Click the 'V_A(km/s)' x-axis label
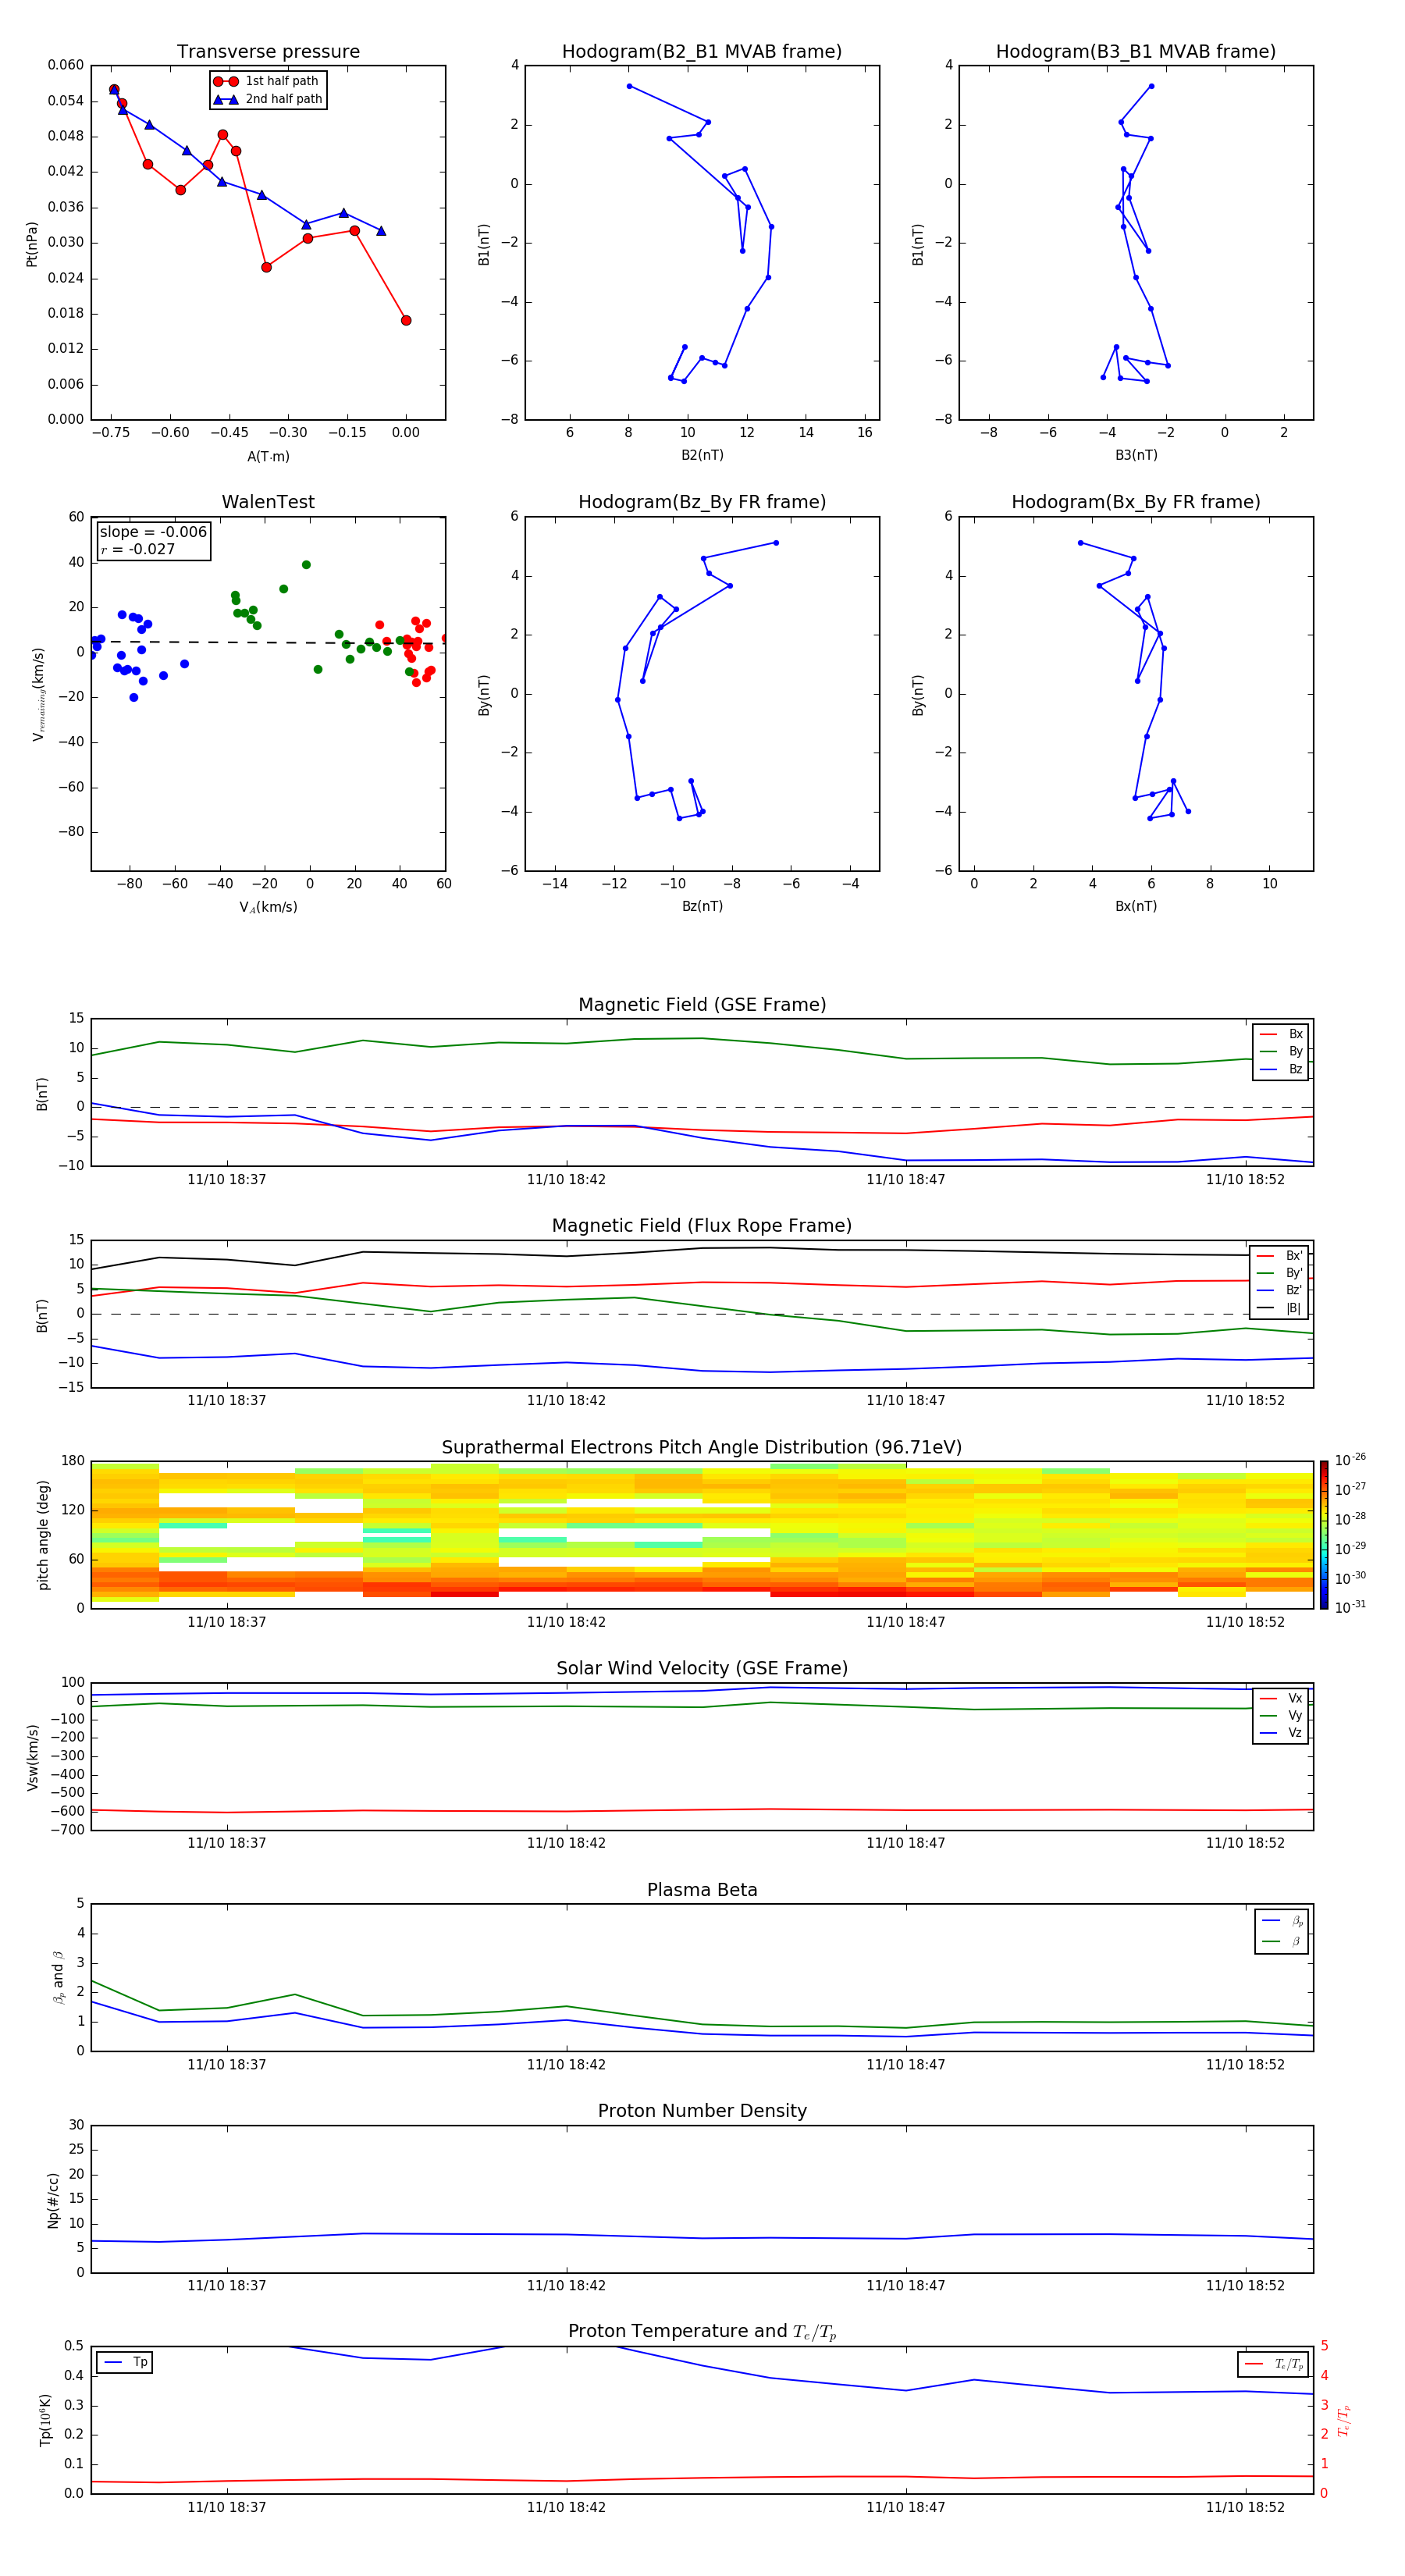 pyautogui.click(x=268, y=907)
